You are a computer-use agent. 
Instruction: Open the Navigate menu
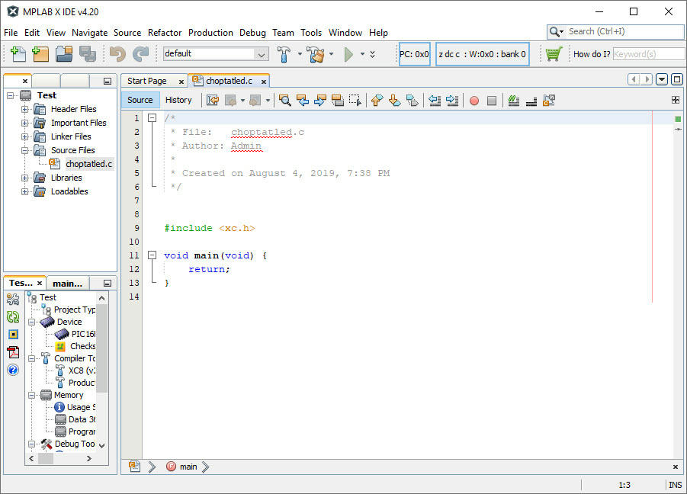pos(89,33)
